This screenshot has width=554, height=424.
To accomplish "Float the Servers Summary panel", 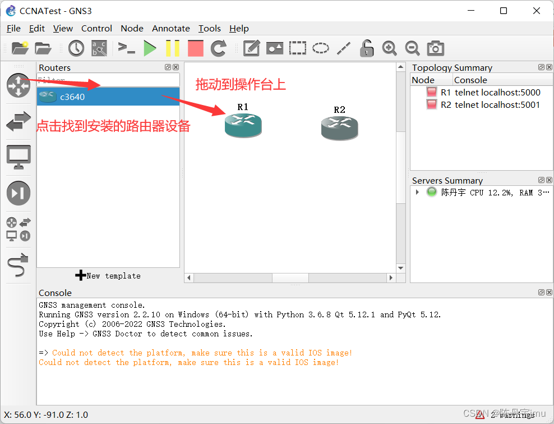I will (x=541, y=180).
